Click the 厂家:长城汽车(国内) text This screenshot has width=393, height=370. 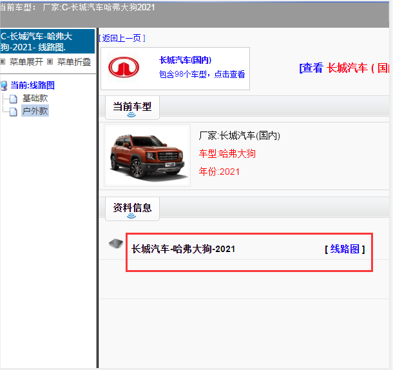pos(240,136)
